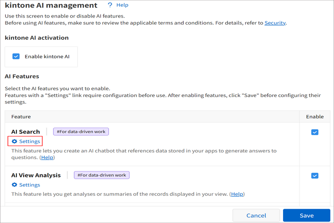
Task: Click the Cancel button
Action: click(256, 215)
